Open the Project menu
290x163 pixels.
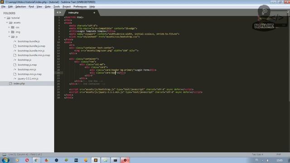click(x=67, y=7)
